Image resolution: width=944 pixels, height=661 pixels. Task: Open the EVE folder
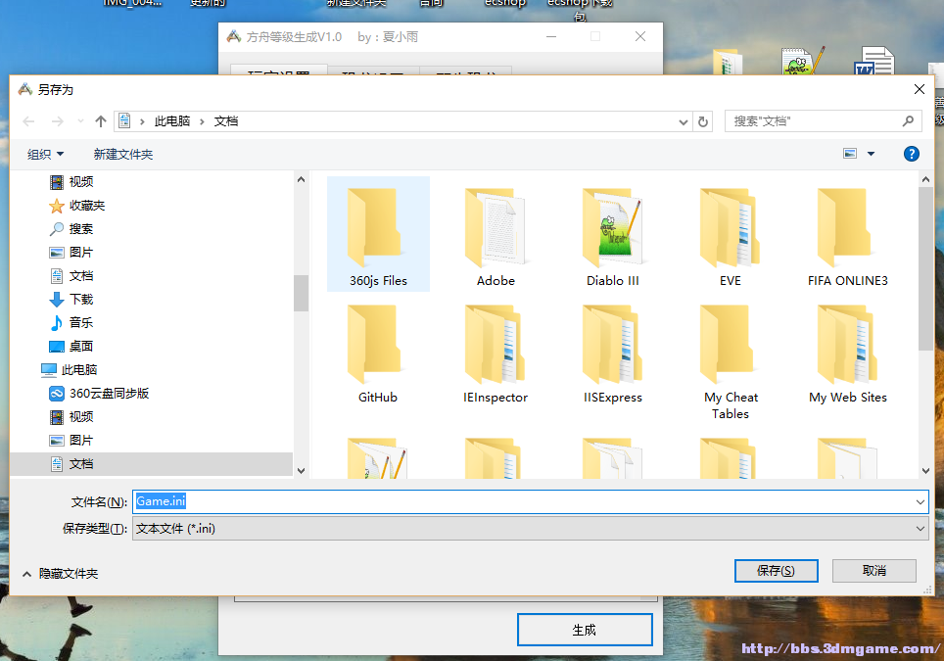click(731, 235)
